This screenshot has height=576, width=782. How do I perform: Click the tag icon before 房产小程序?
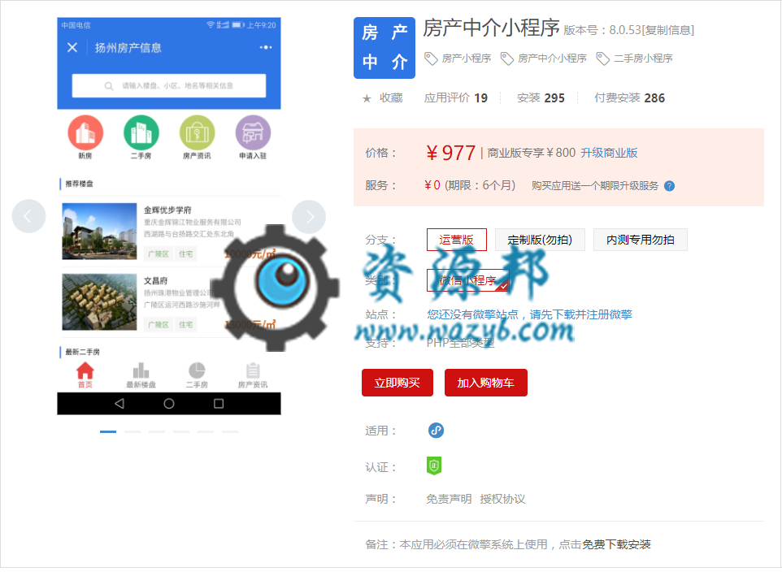pyautogui.click(x=431, y=58)
